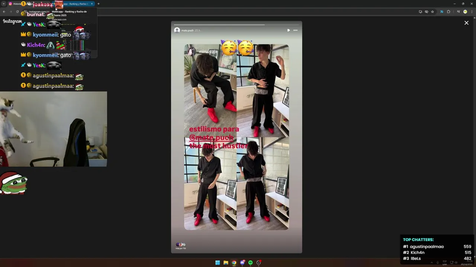476x267 pixels.
Task: Open story viewers list 'Visto por'
Action: pos(181,246)
